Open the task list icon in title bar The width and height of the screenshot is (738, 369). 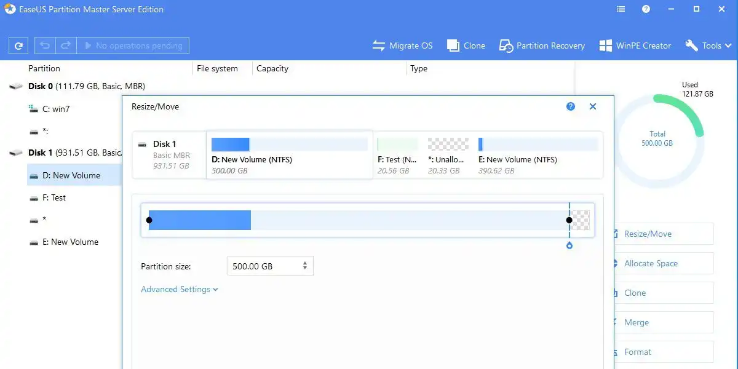[x=621, y=9]
